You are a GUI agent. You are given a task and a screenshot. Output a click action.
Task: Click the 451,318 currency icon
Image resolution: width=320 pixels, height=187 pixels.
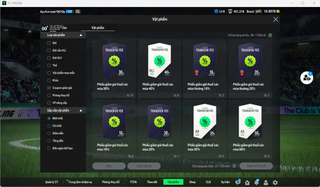(x=230, y=11)
